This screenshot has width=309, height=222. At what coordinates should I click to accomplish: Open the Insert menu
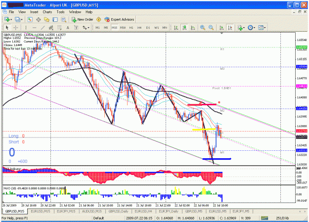coord(34,12)
